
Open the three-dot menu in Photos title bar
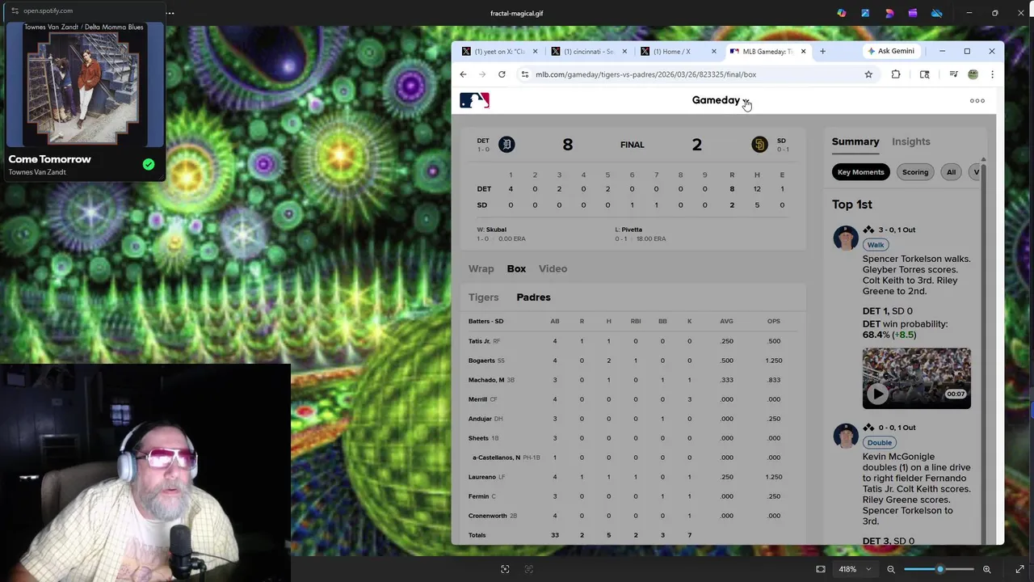(170, 13)
